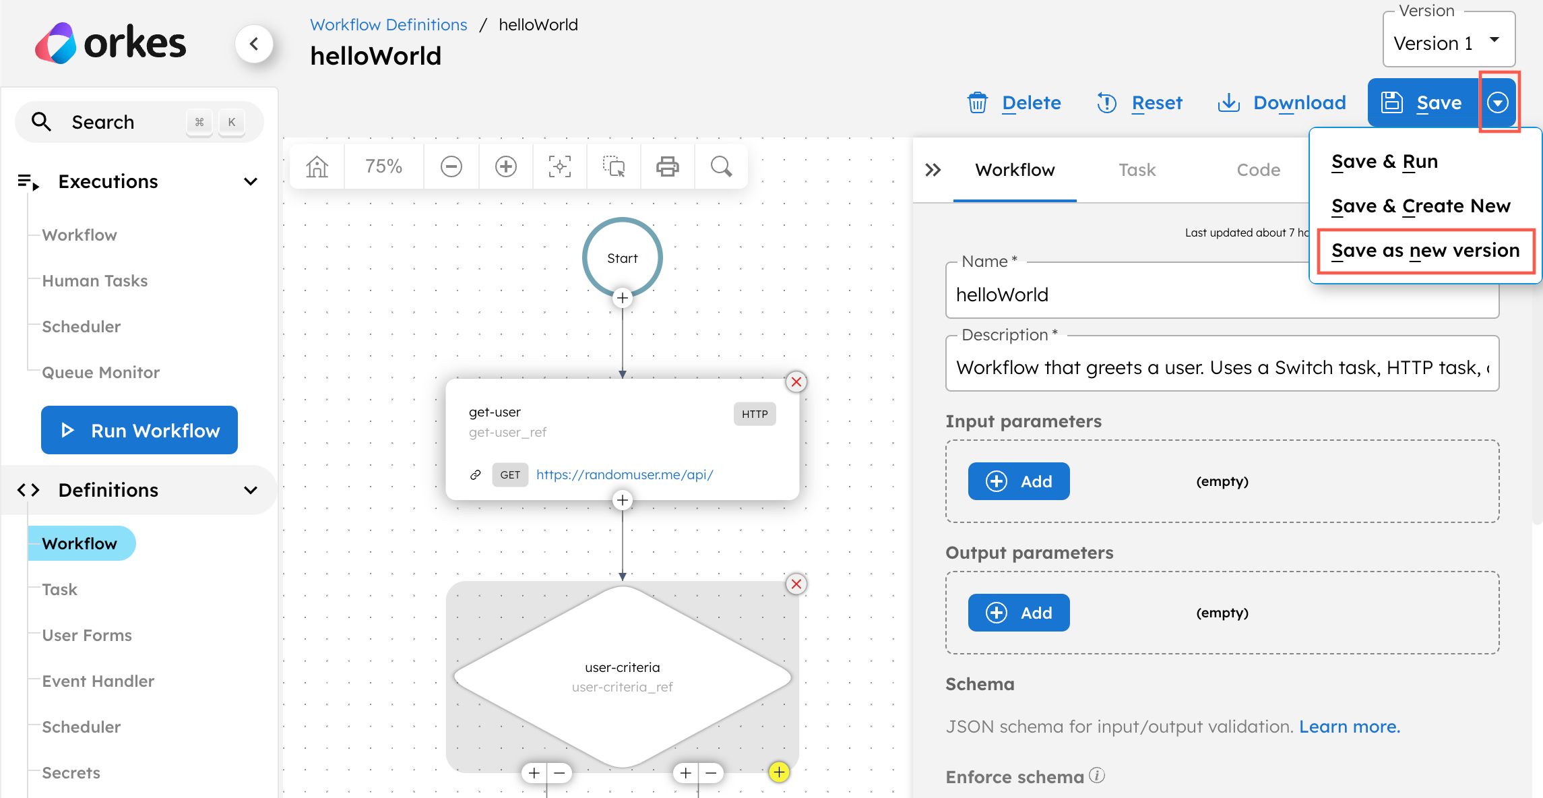Delete the helloWorld workflow
Screen dimensions: 1543x798
1014,102
